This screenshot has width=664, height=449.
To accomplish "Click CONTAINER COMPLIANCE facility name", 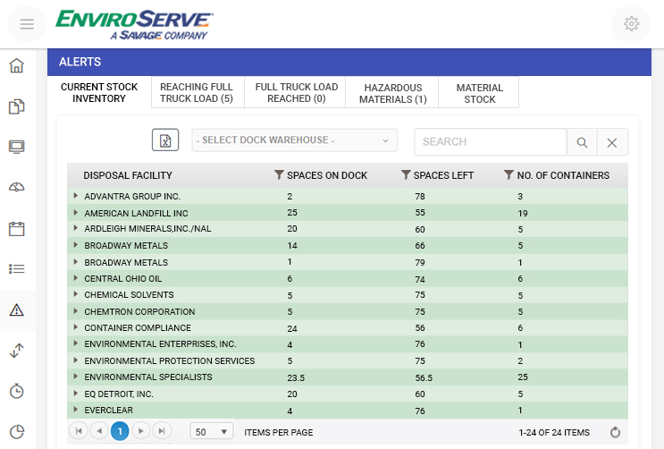I will (138, 327).
